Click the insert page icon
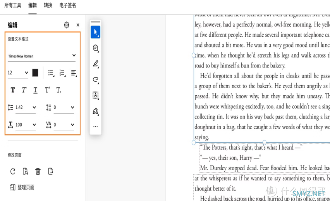The width and height of the screenshot is (330, 201). (x=25, y=171)
